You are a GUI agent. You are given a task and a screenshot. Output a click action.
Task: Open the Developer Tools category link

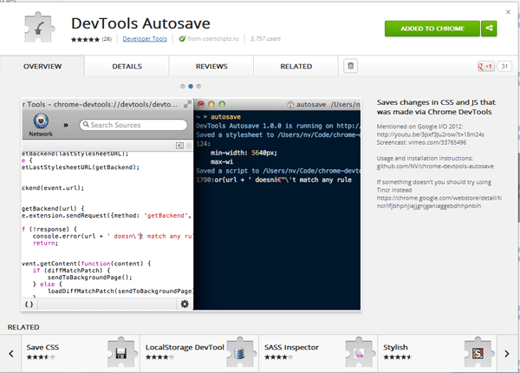(x=145, y=39)
